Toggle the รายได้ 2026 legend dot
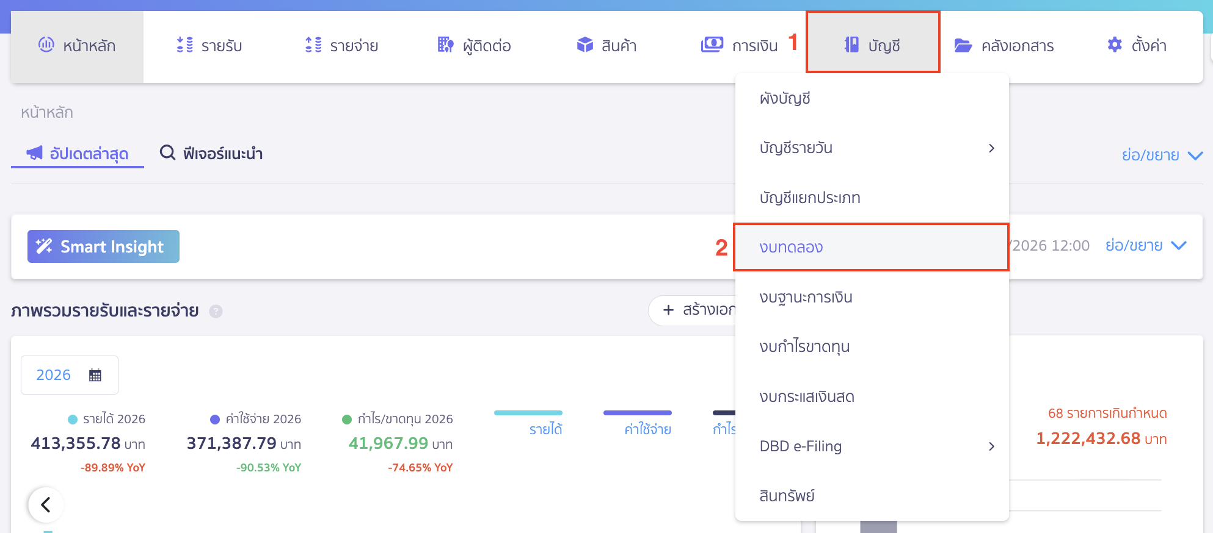Viewport: 1213px width, 533px height. (x=73, y=419)
